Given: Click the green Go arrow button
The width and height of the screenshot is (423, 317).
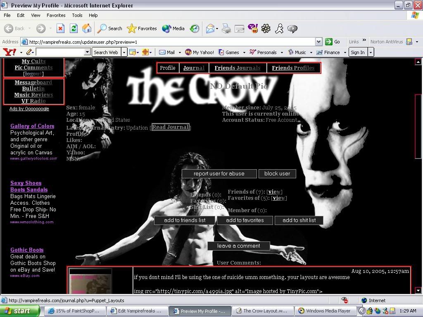Looking at the screenshot, I should coord(328,42).
